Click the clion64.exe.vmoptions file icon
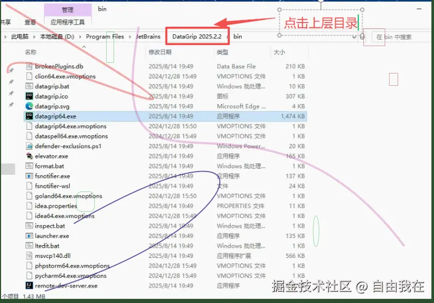Image resolution: width=434 pixels, height=303 pixels. 29,76
